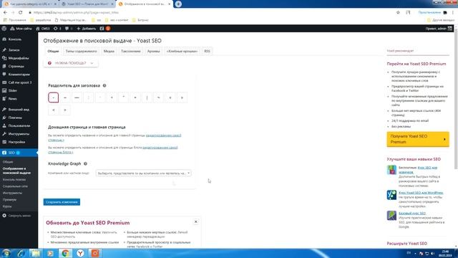Select the tilde title separator
Screen dimensions: 458x258
[x=159, y=97]
